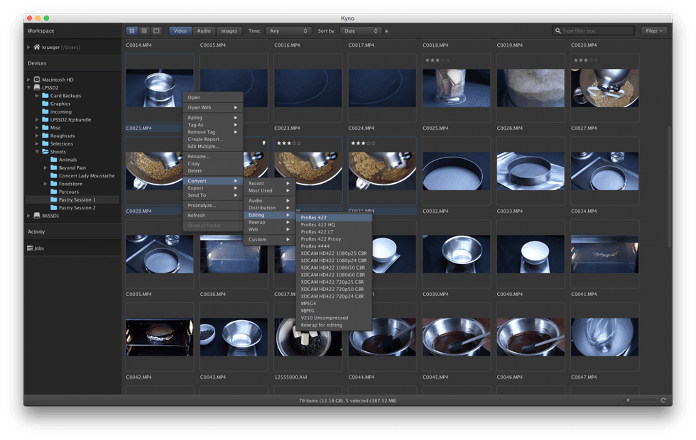
Task: Choose Export in the context menu
Action: pos(212,188)
